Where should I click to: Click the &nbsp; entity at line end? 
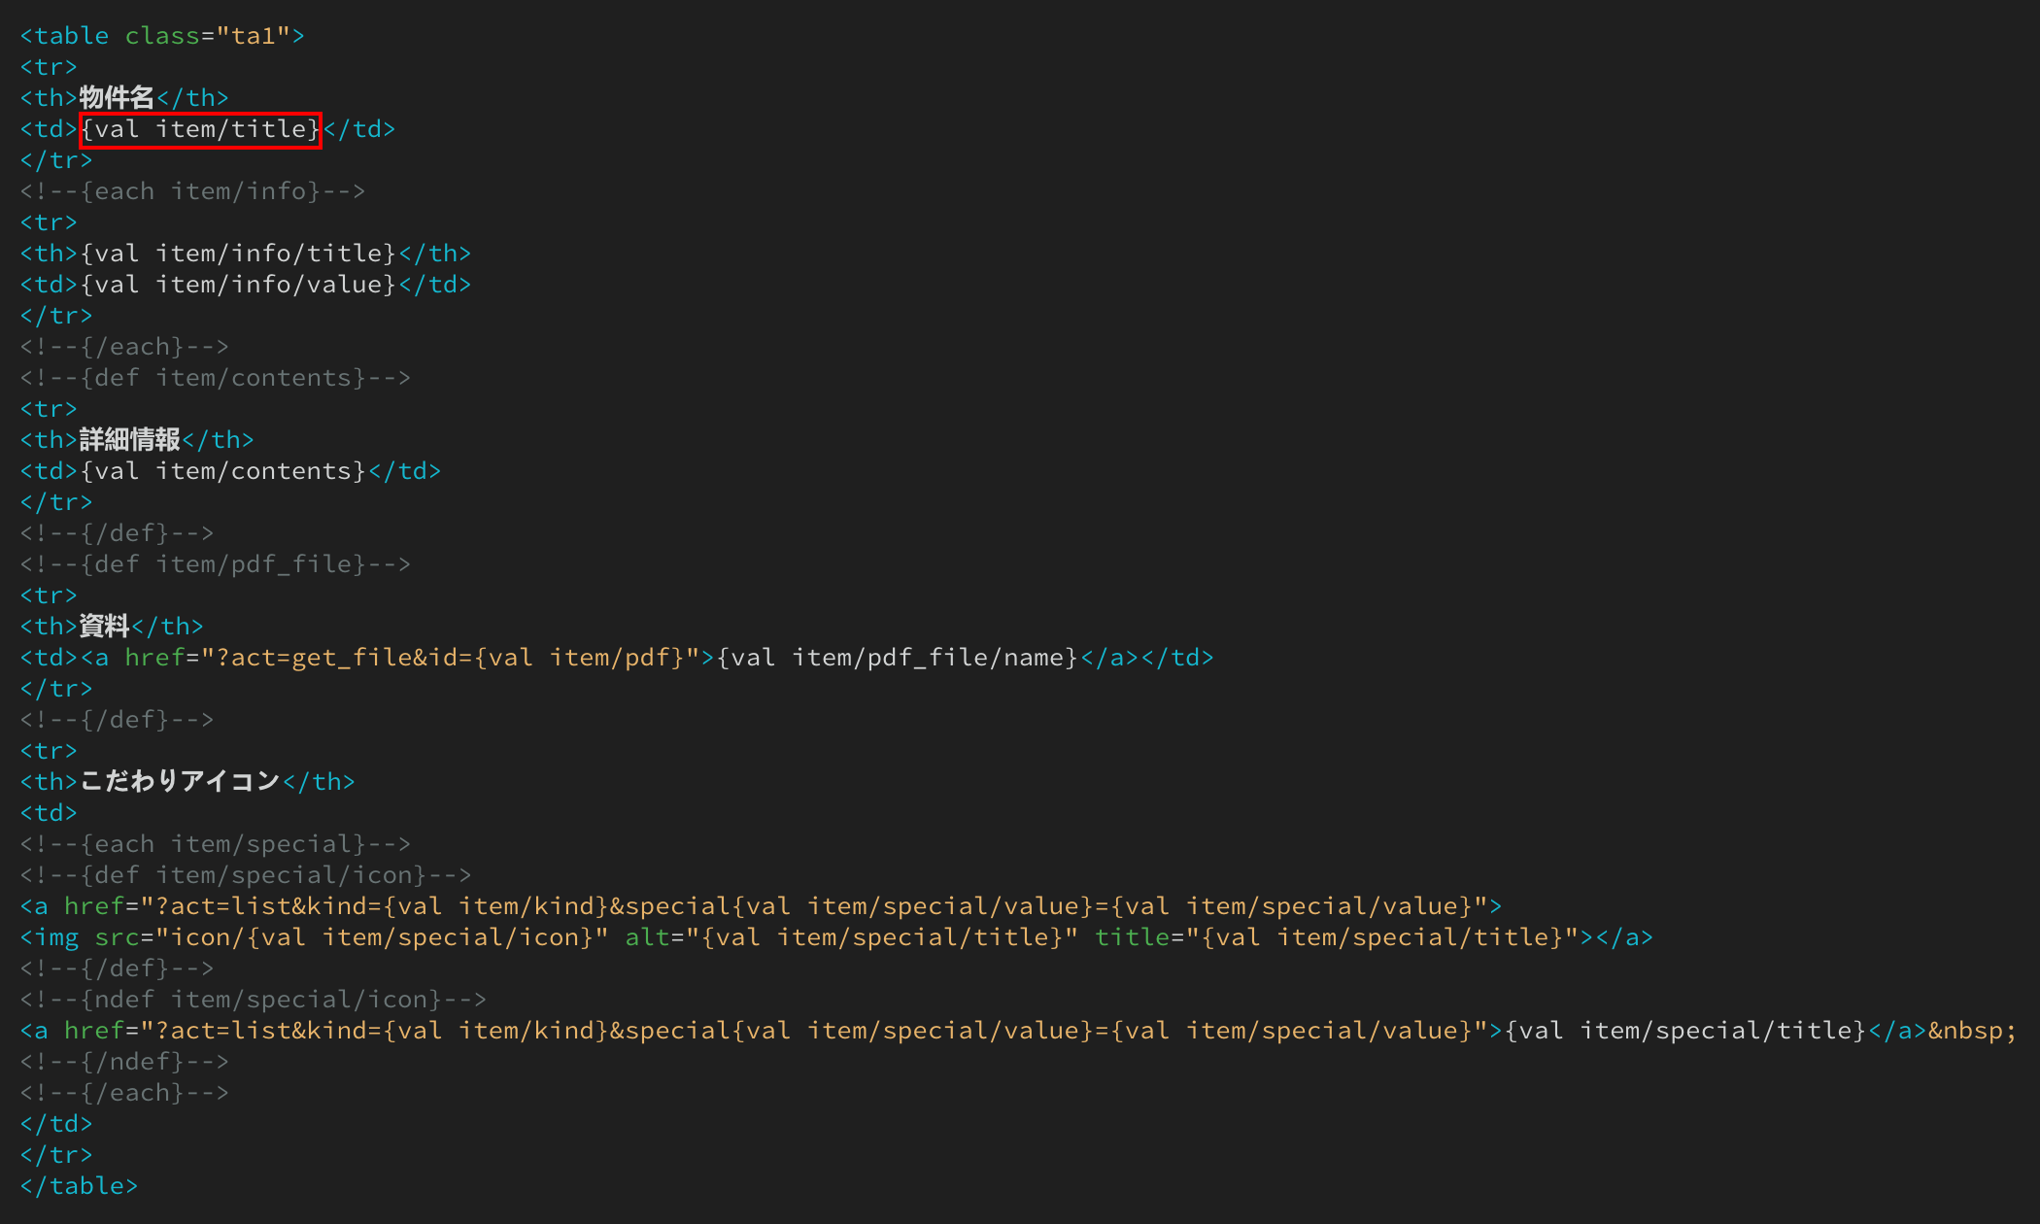[x=1972, y=1031]
